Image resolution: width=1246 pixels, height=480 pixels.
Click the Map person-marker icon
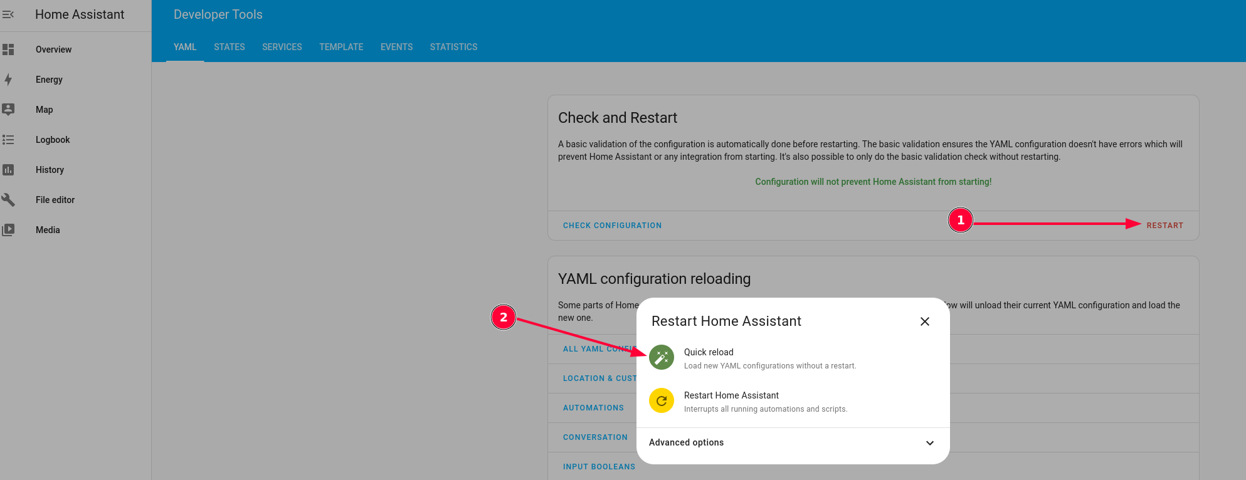coord(8,110)
